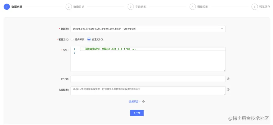
Task: Go to the 字段映射 step label
Action: (x=141, y=7)
